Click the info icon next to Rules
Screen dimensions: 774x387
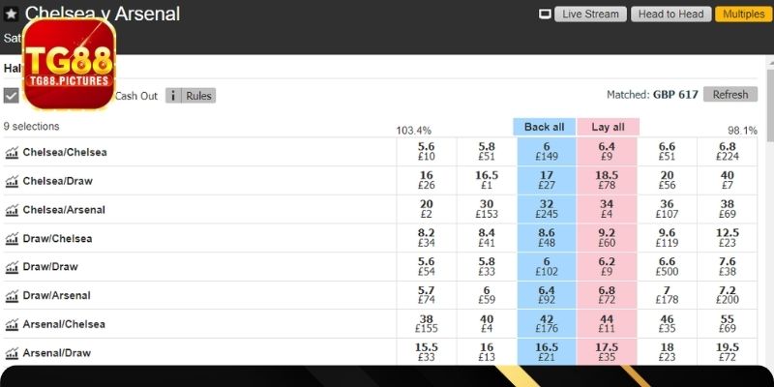173,96
